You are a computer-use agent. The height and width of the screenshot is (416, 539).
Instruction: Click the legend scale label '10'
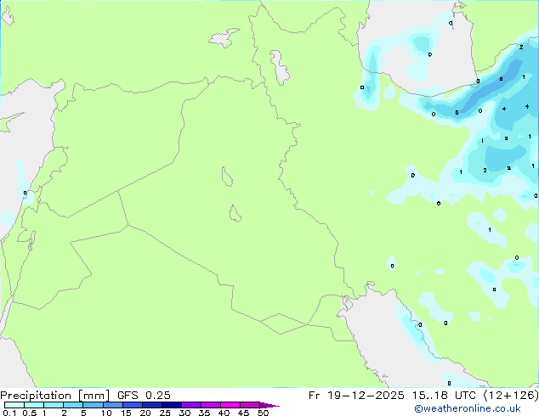(x=106, y=413)
